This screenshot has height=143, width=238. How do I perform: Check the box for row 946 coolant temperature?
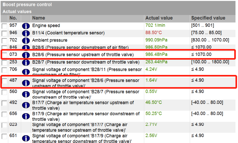tap(4, 33)
